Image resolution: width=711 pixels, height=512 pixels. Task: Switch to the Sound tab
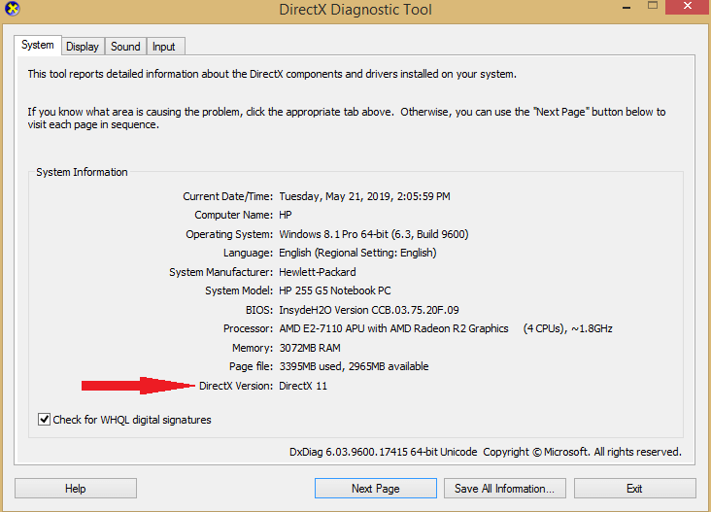pos(125,47)
